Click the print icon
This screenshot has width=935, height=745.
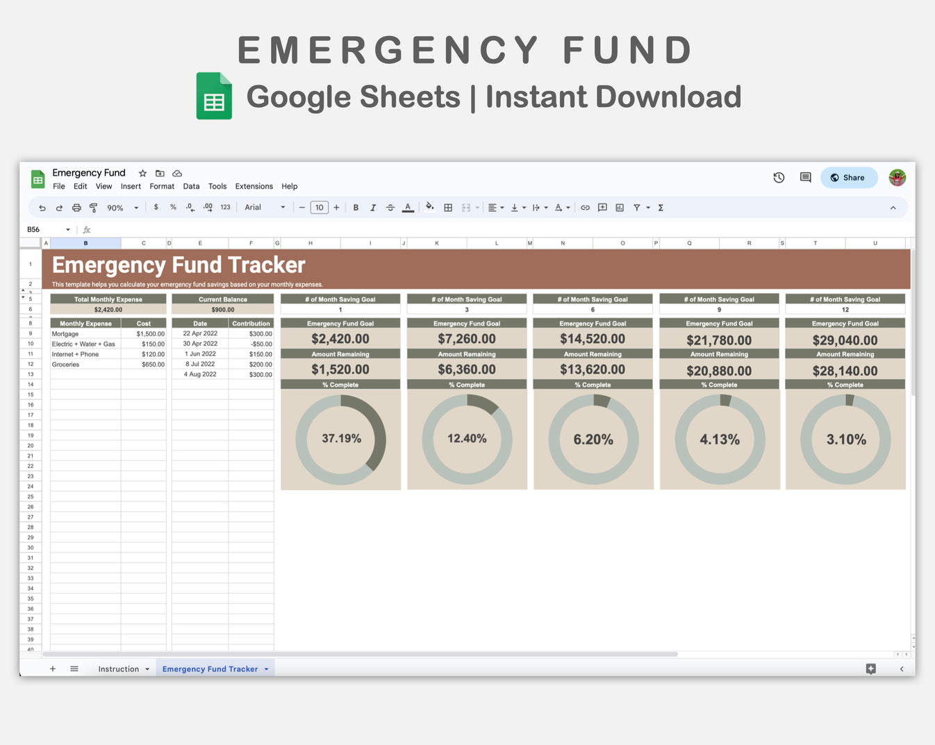coord(76,208)
